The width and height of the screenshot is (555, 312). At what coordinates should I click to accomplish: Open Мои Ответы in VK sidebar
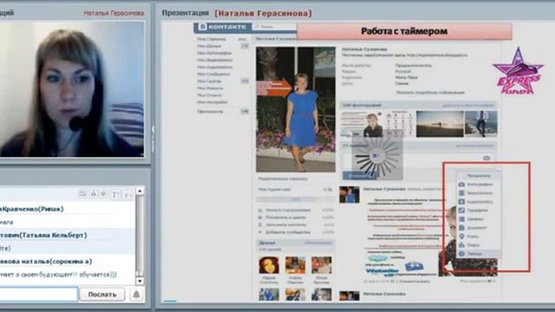209,95
